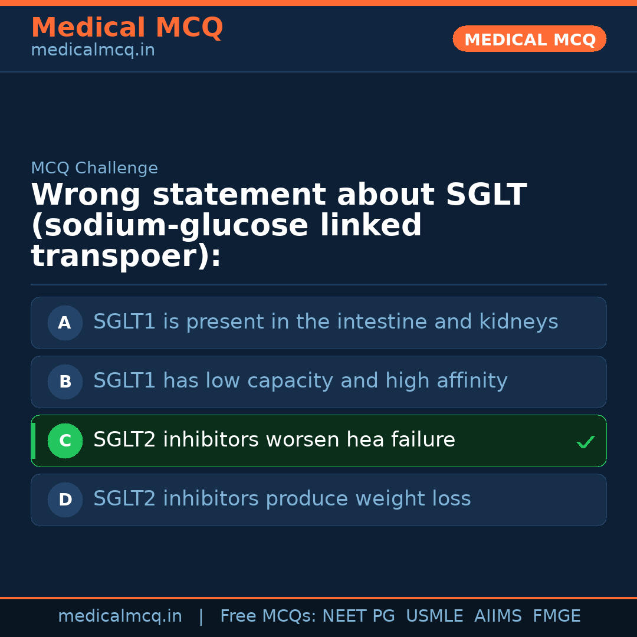Visit medicalmcq.in link under the header title
Screen dimensions: 637x637
[93, 50]
